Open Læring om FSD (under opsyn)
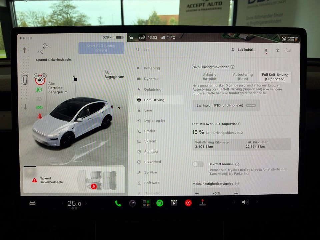This screenshot has width=320, height=240. tap(226, 106)
